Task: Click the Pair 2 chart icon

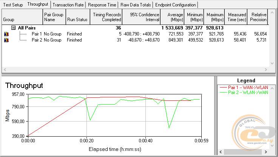Action: [6, 40]
